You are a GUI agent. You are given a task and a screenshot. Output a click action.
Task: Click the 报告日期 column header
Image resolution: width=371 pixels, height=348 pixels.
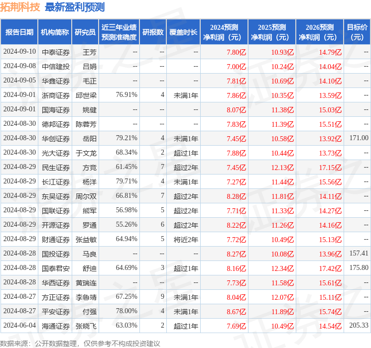(x=19, y=32)
